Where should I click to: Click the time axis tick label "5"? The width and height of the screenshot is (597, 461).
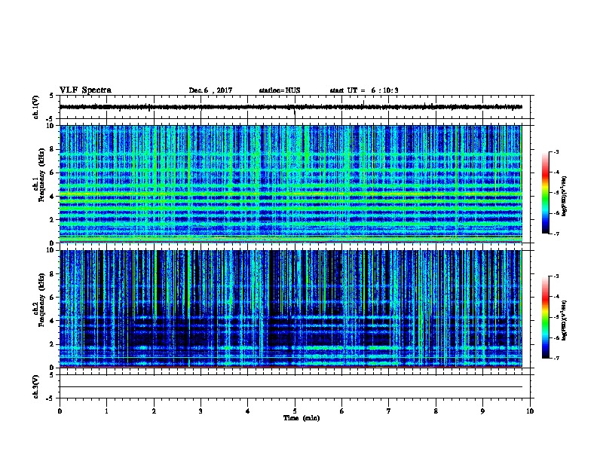(x=295, y=411)
